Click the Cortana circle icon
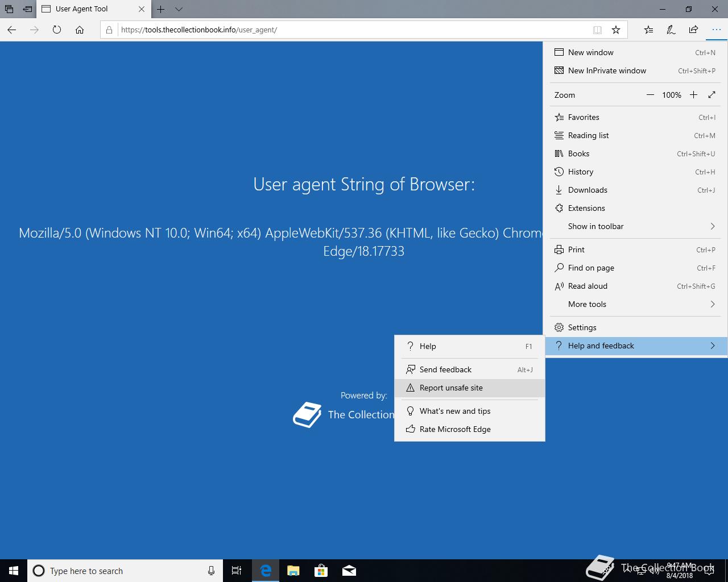Viewport: 728px width, 582px height. tap(39, 571)
